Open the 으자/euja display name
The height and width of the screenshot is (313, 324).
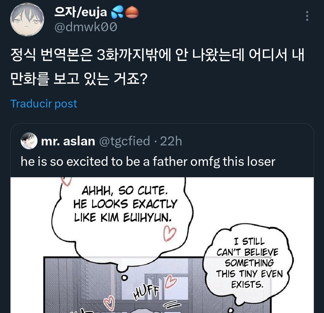click(x=80, y=12)
